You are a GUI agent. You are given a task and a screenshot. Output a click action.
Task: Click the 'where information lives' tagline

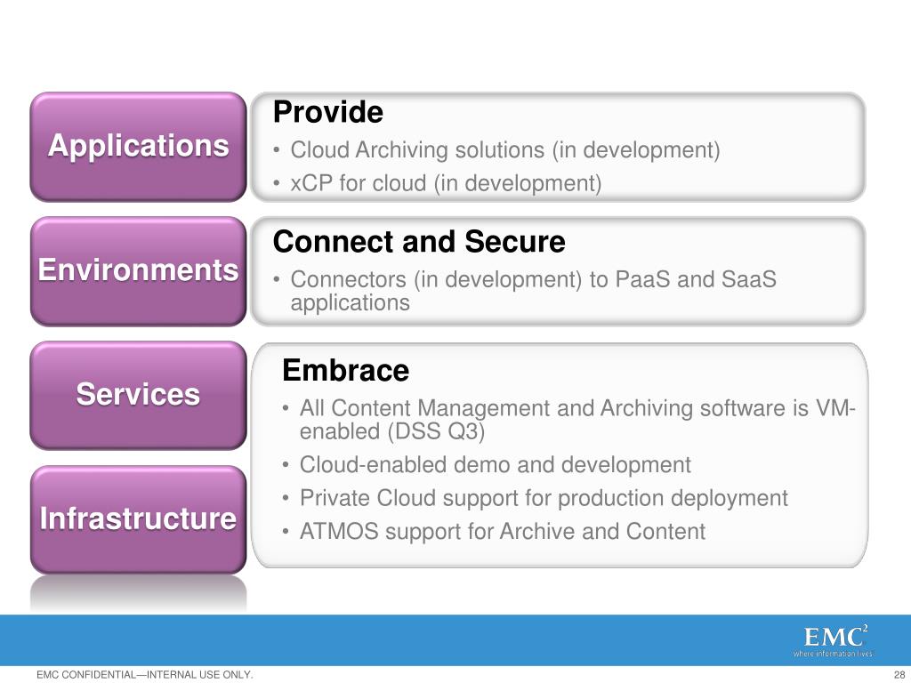pos(833,654)
